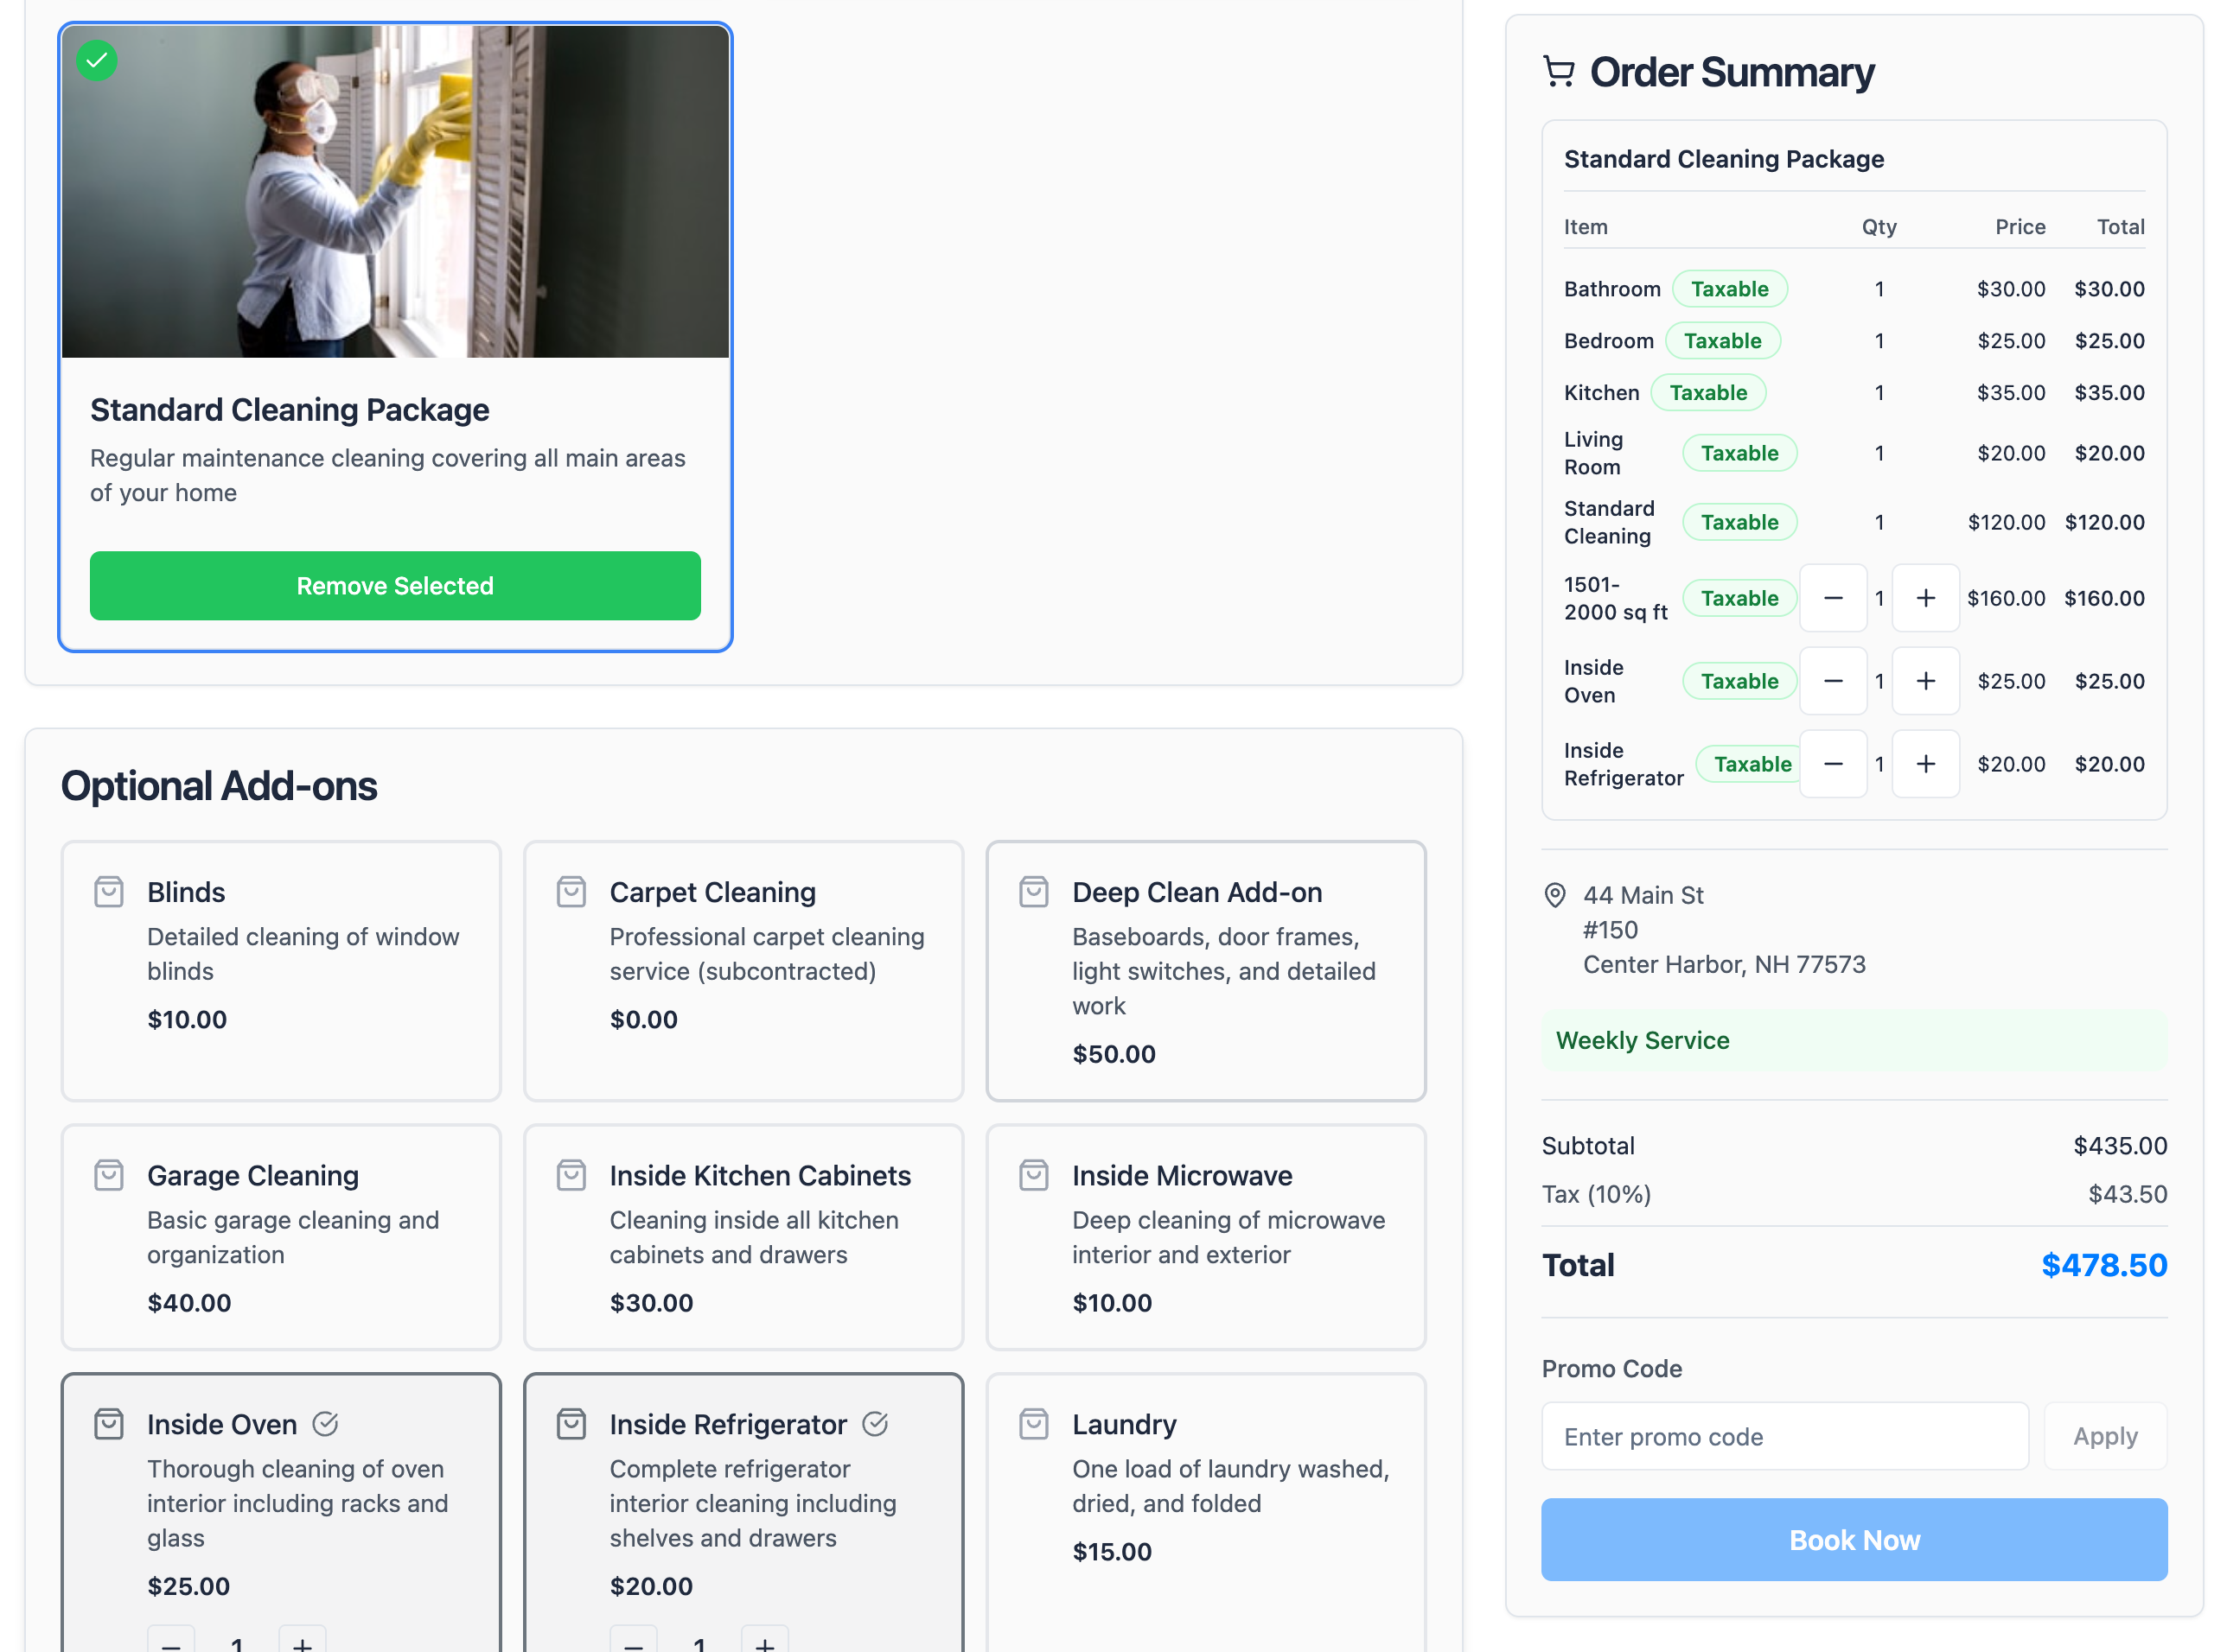Click the Book Now button
The image size is (2227, 1652).
(x=1853, y=1540)
